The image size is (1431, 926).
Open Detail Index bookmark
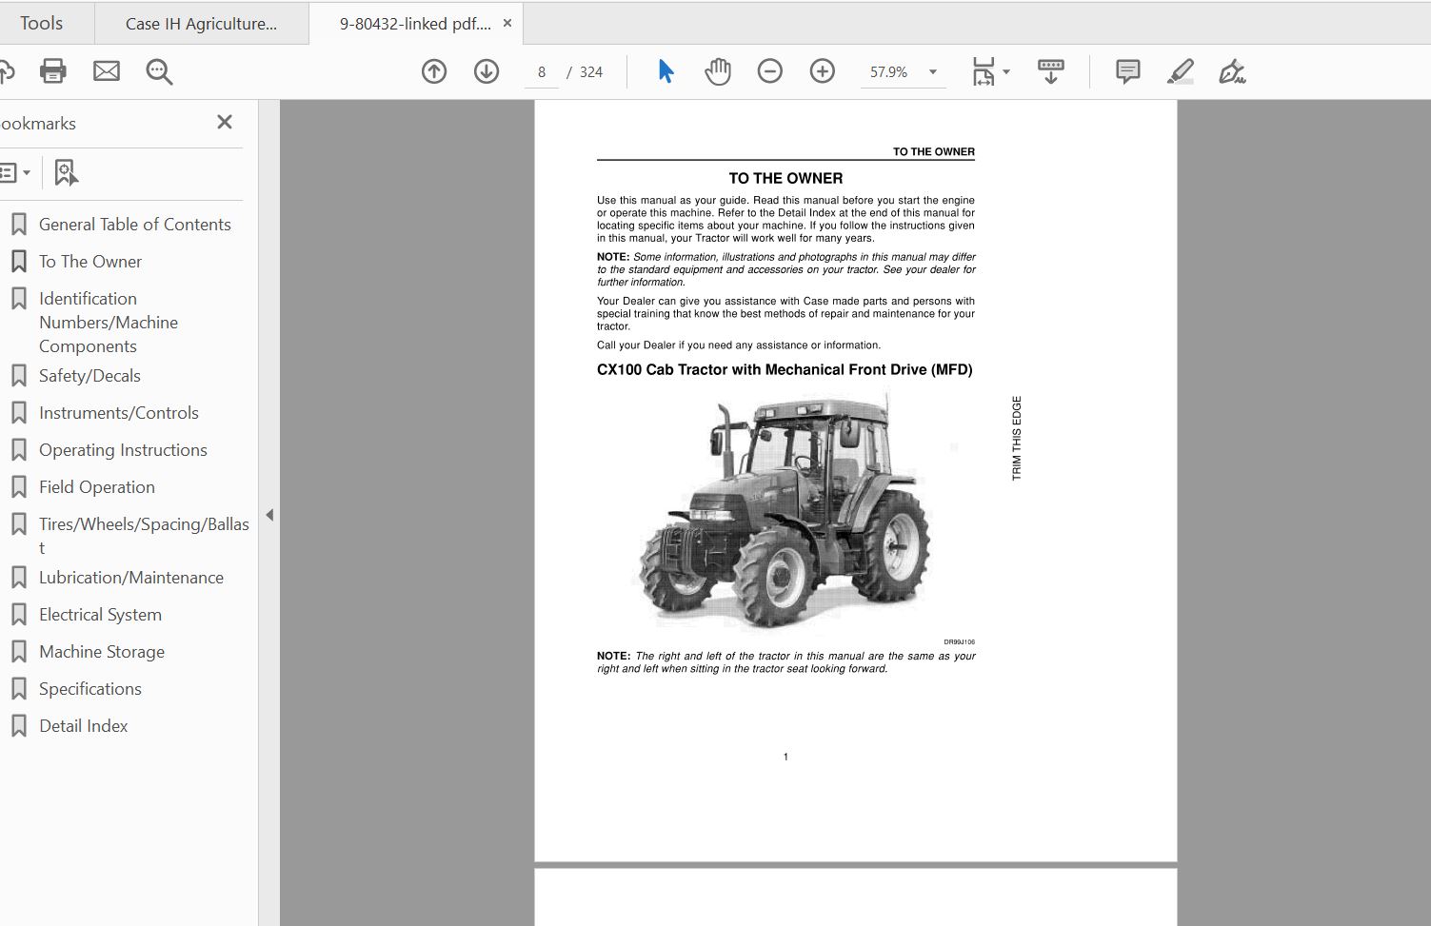pos(83,726)
